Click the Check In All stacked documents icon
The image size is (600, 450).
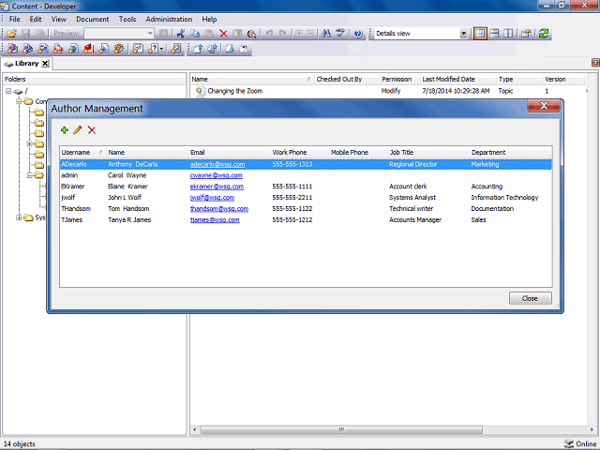click(213, 49)
